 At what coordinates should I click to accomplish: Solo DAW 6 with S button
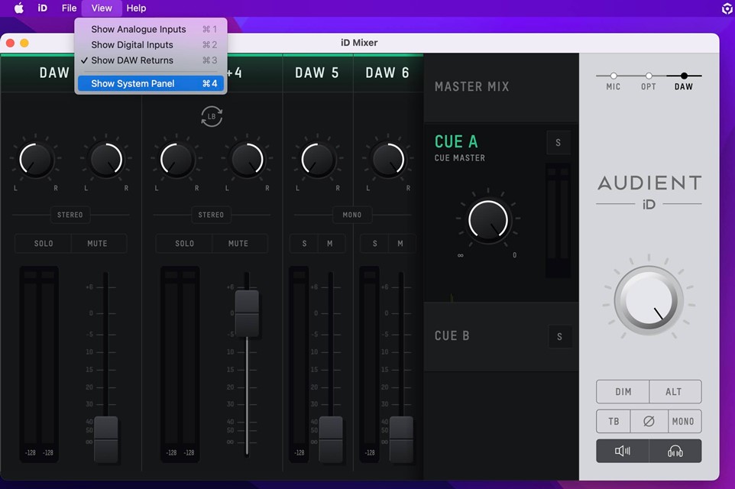(x=374, y=243)
